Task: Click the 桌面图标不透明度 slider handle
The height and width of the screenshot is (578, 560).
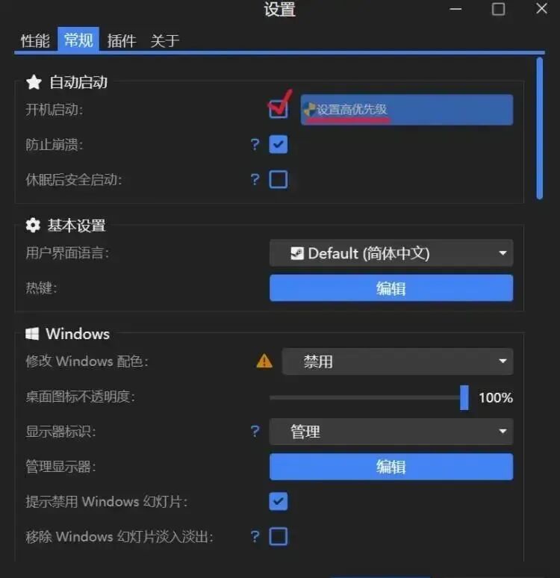Action: (x=464, y=397)
